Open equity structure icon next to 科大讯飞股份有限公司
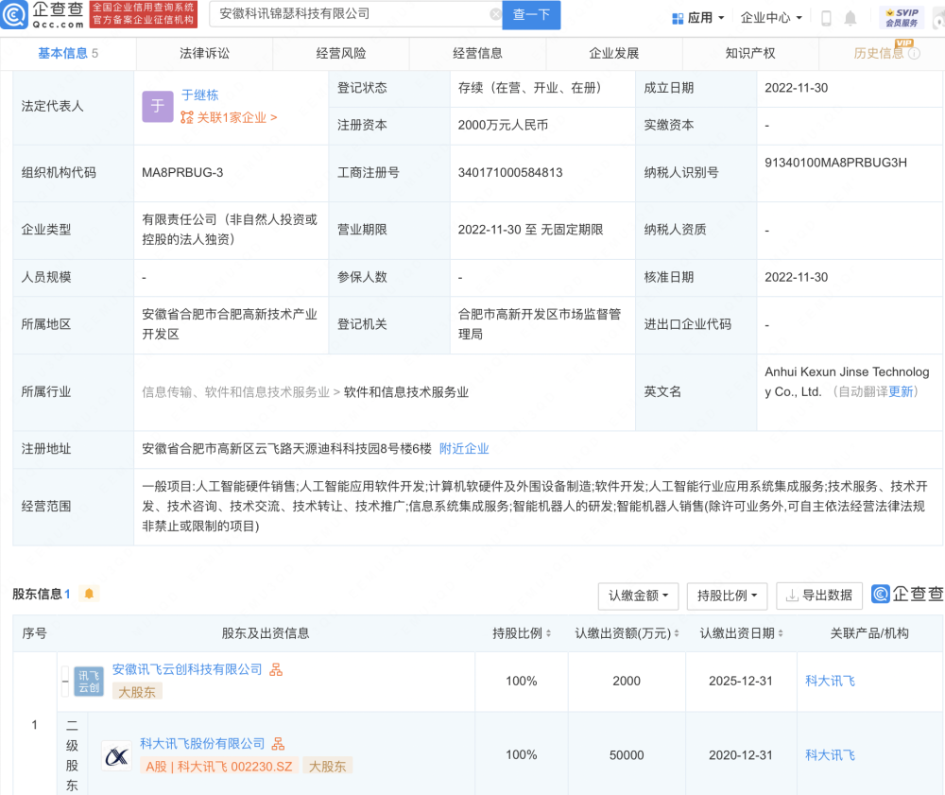This screenshot has width=945, height=795. [x=279, y=744]
